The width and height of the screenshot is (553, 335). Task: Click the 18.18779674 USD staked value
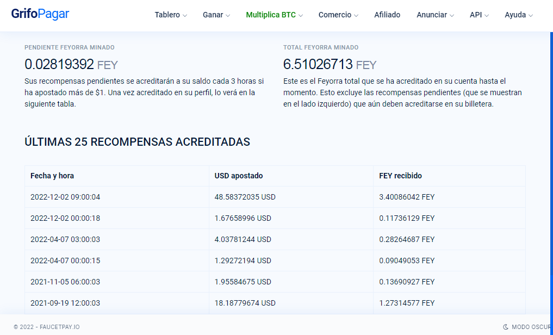coord(245,303)
